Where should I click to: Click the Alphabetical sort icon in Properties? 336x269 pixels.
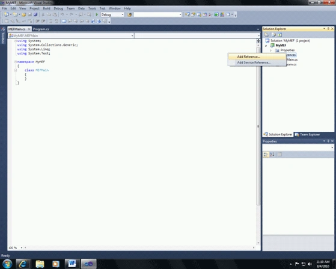[x=272, y=154]
